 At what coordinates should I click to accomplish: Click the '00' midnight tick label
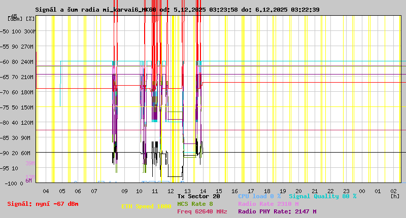362,191
